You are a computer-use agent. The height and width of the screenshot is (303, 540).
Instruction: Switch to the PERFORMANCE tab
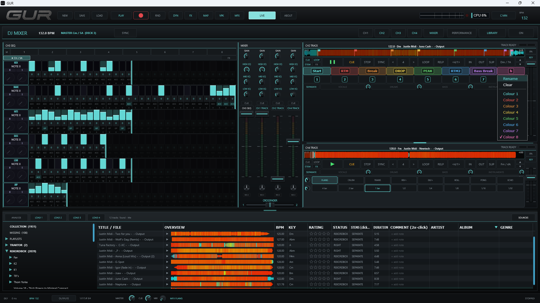point(462,33)
